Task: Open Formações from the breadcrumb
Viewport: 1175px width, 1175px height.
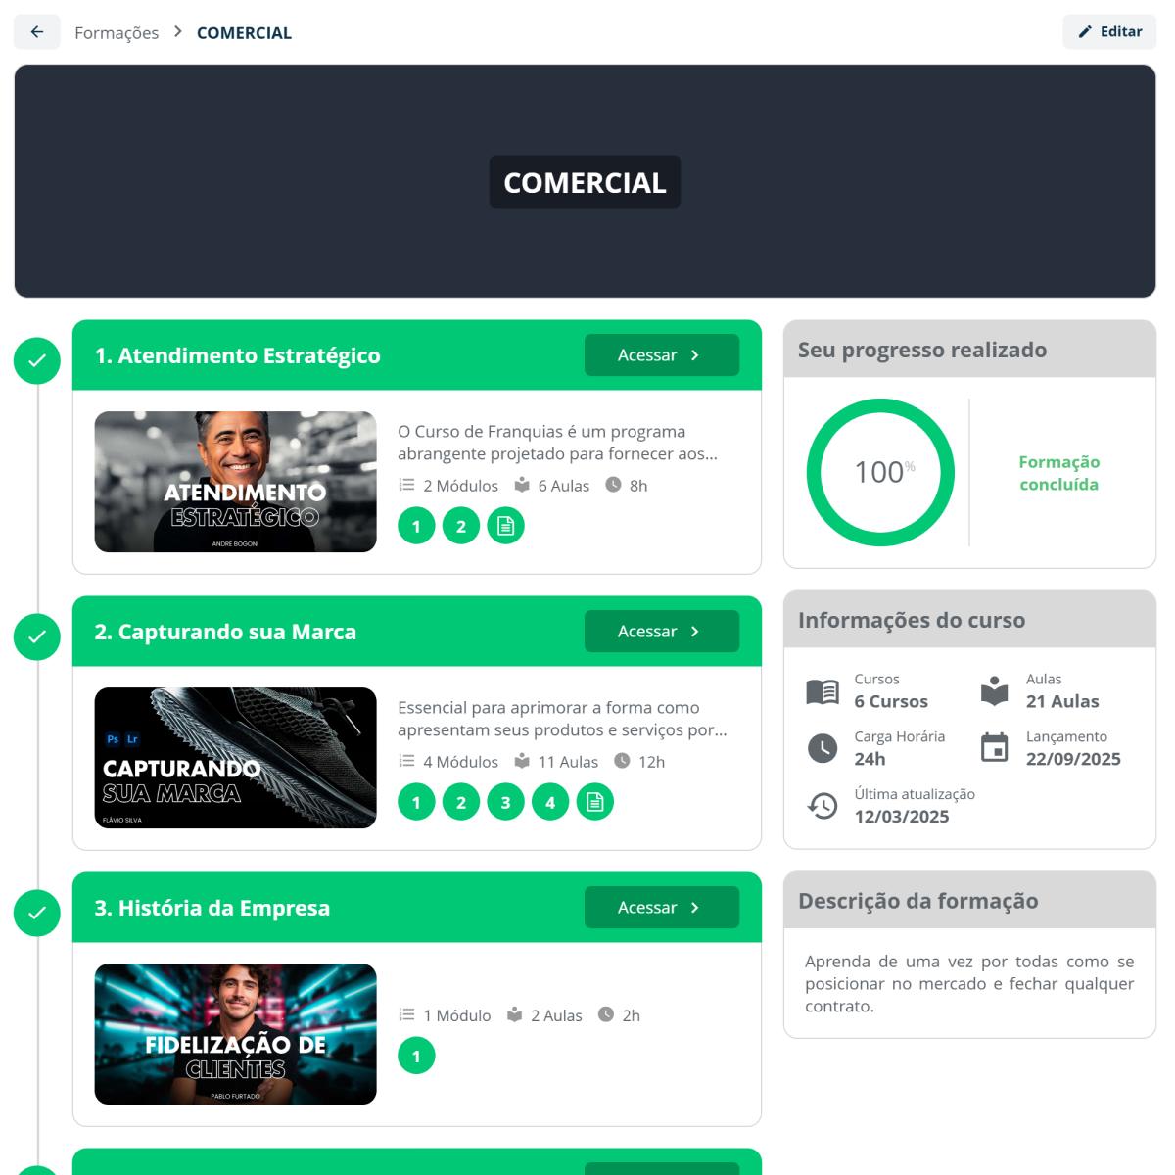Action: click(x=117, y=32)
